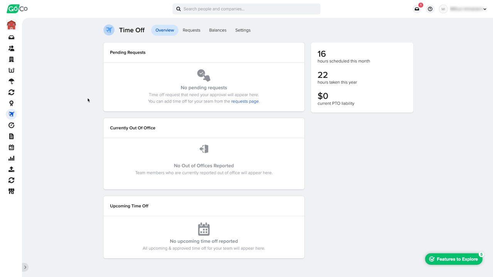Click the Features to Explore button
The image size is (493, 277).
tap(453, 259)
